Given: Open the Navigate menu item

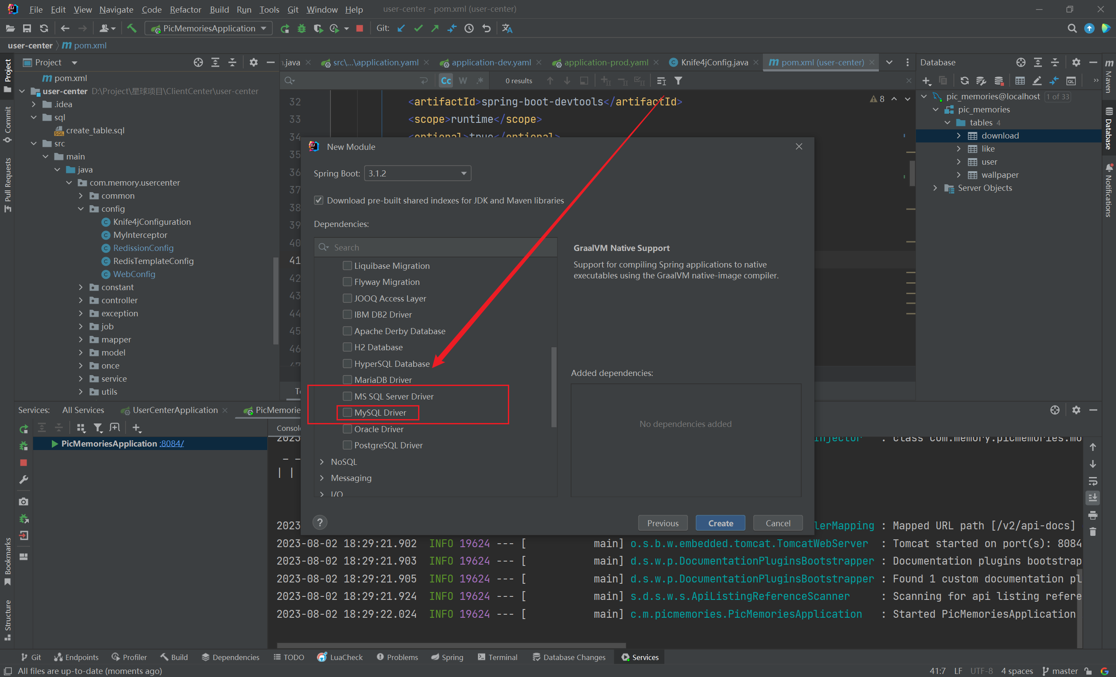Looking at the screenshot, I should [116, 9].
